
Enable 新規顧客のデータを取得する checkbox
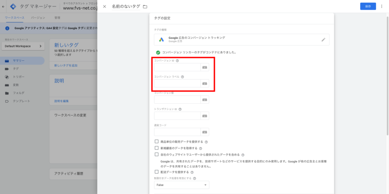coord(157,148)
